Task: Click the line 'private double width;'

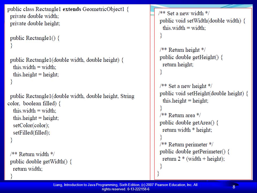Action: pyautogui.click(x=35, y=16)
